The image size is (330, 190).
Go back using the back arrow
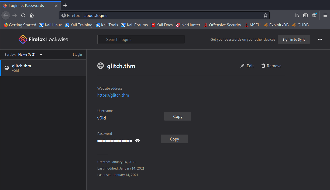point(6,15)
